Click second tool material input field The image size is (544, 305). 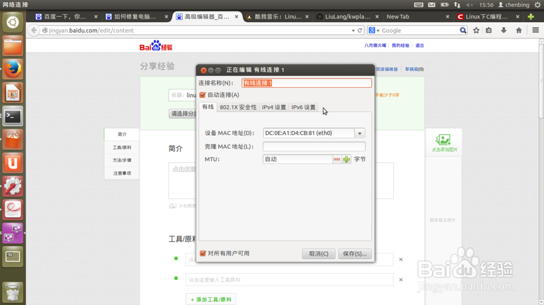pos(289,279)
